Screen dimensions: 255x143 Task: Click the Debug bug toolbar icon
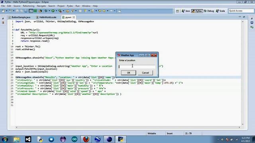(x=46, y=11)
